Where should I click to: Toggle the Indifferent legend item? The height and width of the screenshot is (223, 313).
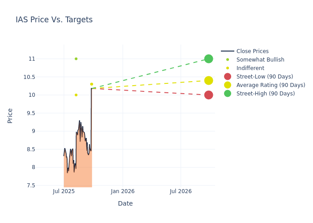click(250, 68)
